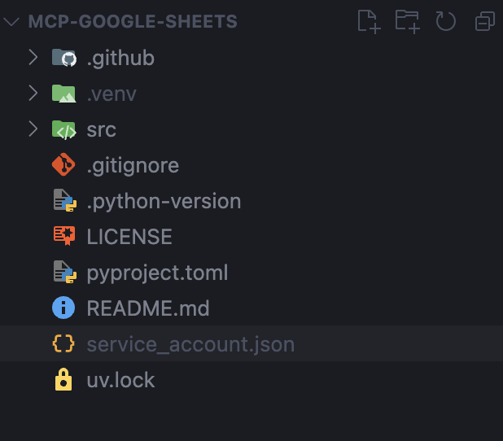Click the git icon beside .gitignore
503x441 pixels.
coord(63,164)
